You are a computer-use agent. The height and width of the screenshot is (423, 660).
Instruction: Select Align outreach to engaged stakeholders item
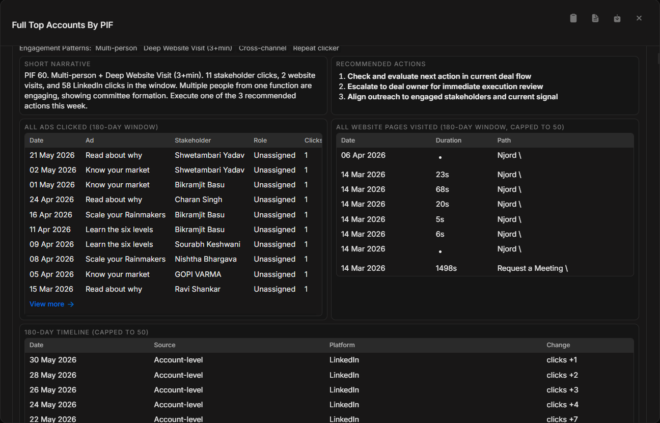(453, 97)
